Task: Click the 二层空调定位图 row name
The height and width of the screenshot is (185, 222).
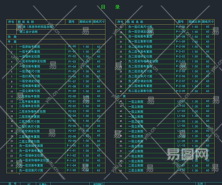Action: (29, 131)
